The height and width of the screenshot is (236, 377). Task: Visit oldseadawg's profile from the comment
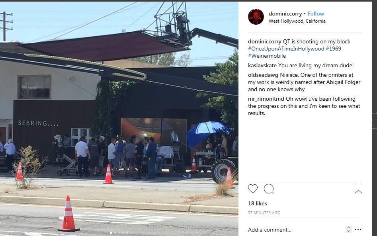click(x=263, y=75)
